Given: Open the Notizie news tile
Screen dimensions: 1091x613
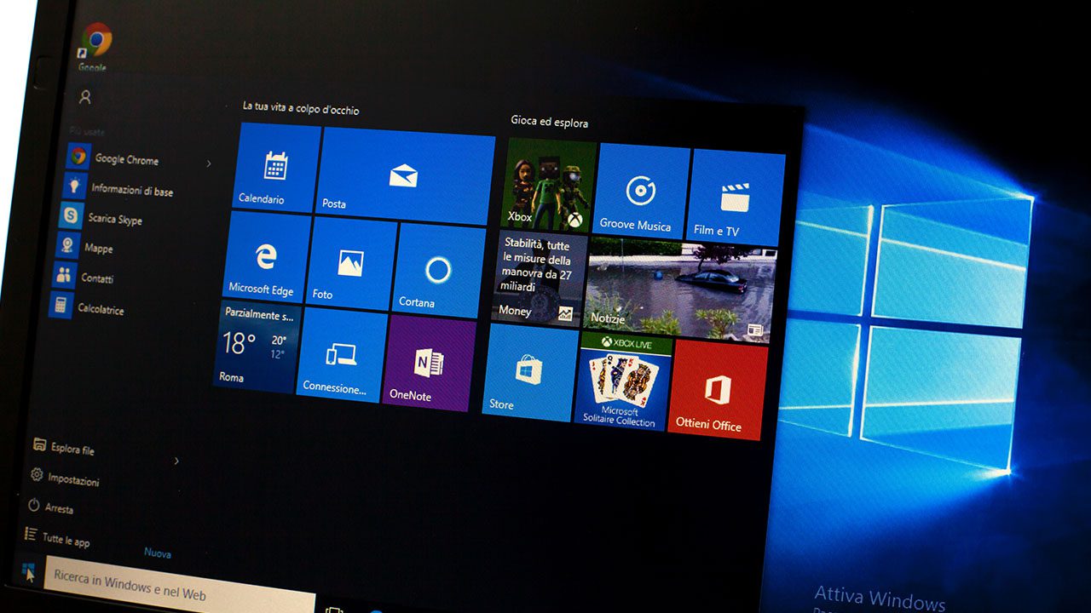Looking at the screenshot, I should point(679,288).
